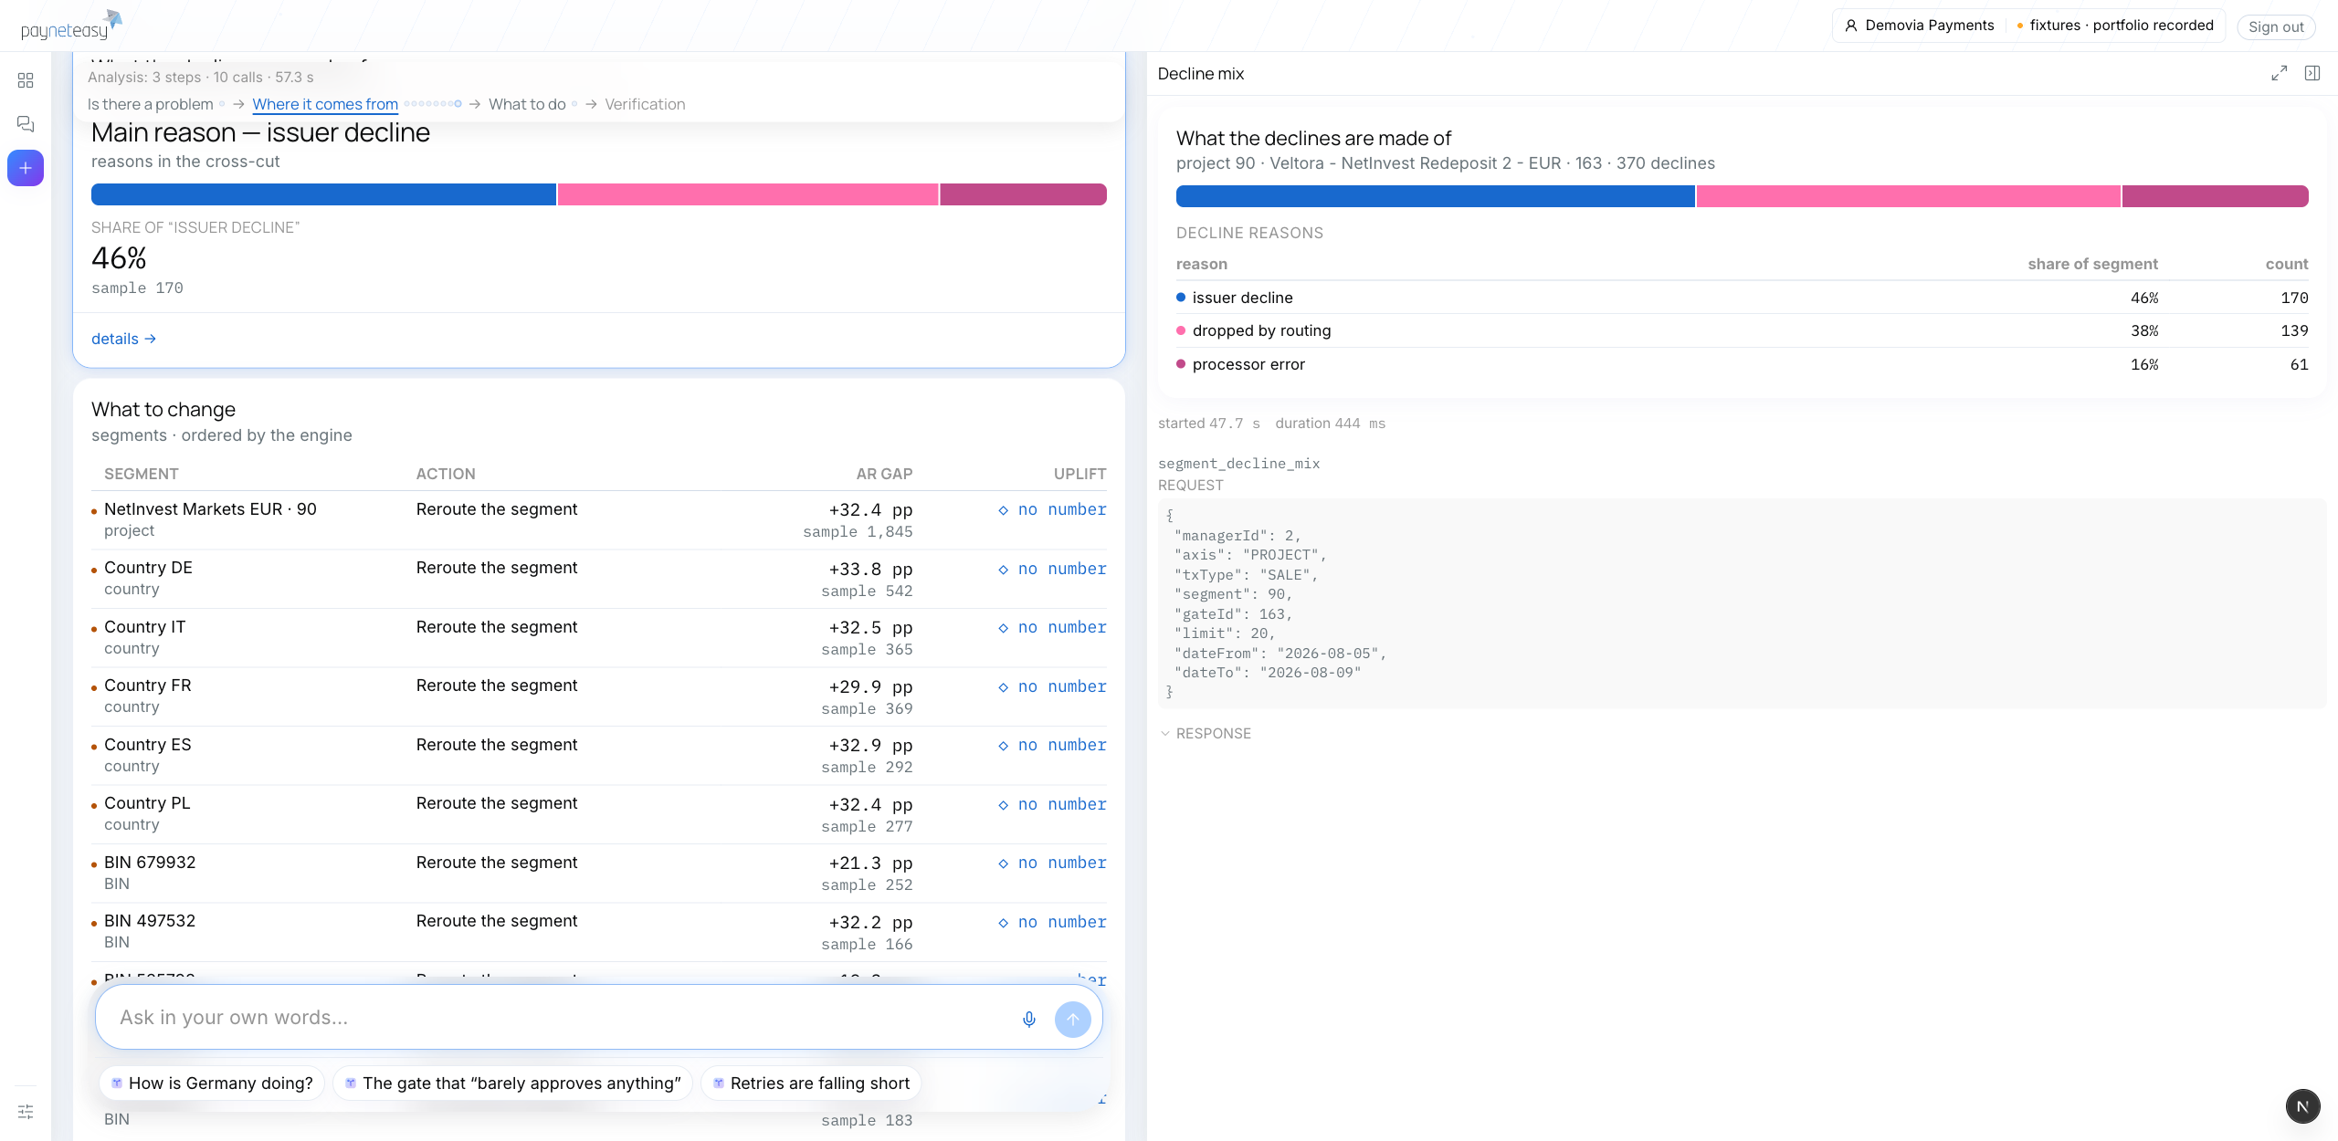
Task: Click the blue issuer decline bar segment in Decline mix
Action: click(x=1435, y=196)
